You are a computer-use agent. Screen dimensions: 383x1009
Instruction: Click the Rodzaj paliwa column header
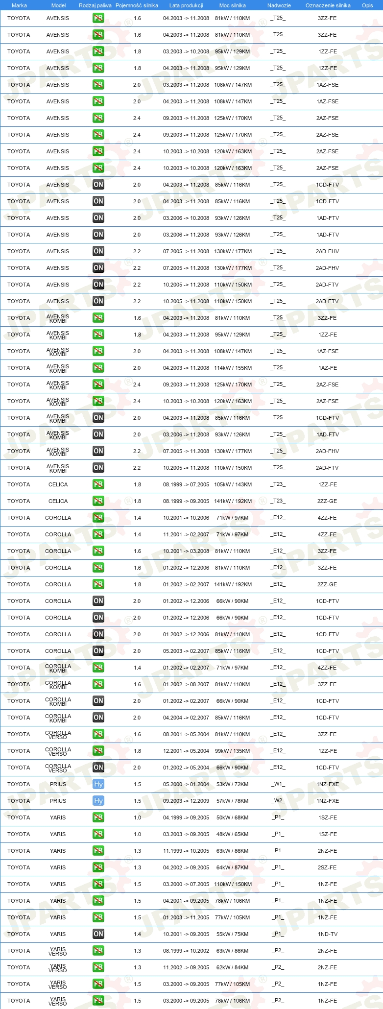pos(95,5)
